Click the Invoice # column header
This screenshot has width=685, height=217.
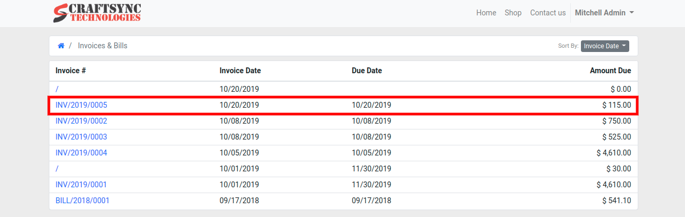(x=71, y=71)
